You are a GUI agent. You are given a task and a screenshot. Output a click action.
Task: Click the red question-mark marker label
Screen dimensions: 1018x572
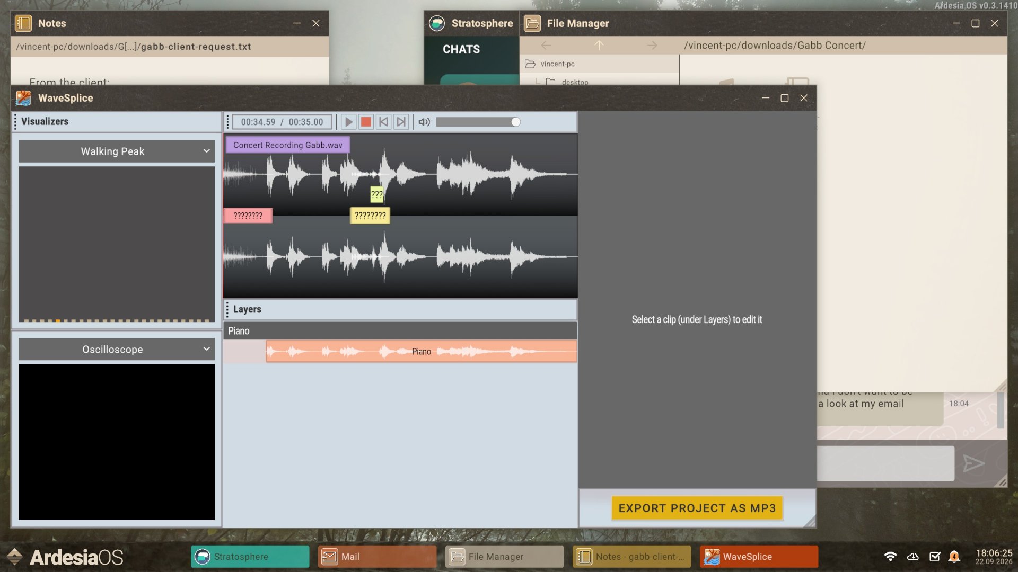[248, 216]
